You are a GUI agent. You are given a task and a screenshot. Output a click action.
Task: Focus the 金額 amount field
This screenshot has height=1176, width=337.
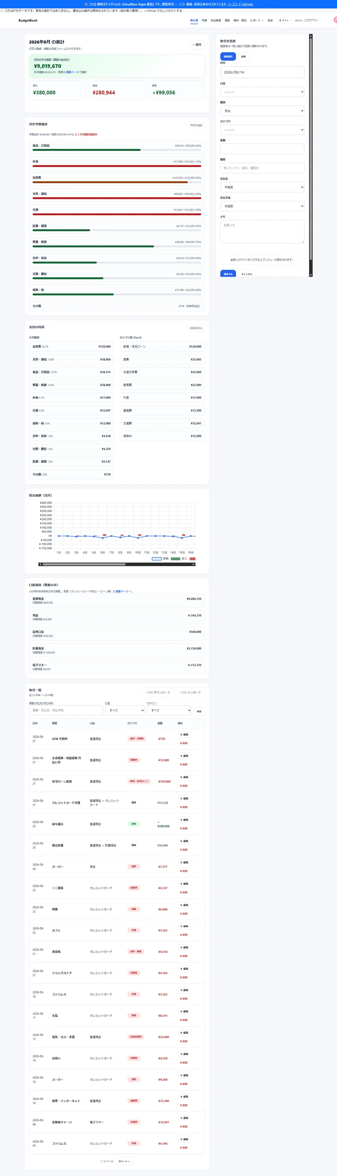[x=262, y=149]
